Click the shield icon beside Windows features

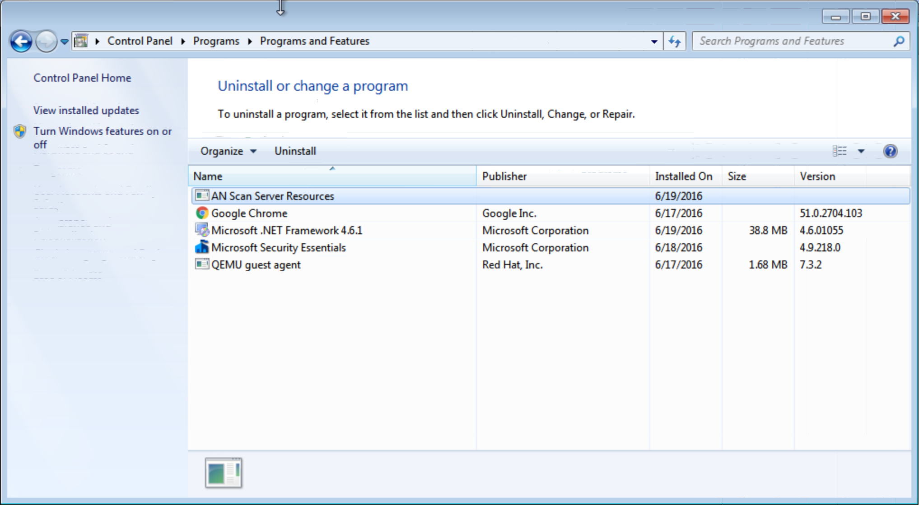[20, 131]
